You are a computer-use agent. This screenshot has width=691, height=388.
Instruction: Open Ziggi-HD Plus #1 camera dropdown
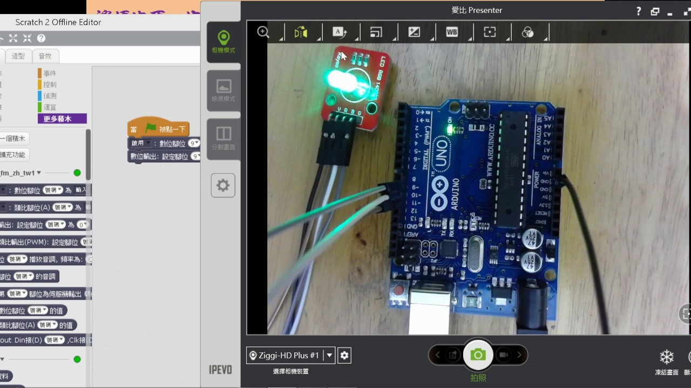coord(329,355)
